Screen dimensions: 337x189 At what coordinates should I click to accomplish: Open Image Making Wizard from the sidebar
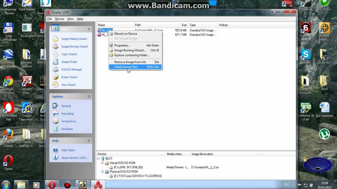pyautogui.click(x=74, y=39)
